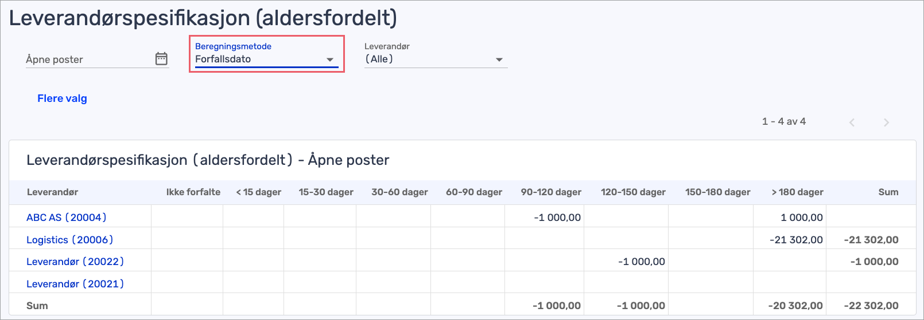Select the 90-120 dager column header

[x=551, y=192]
